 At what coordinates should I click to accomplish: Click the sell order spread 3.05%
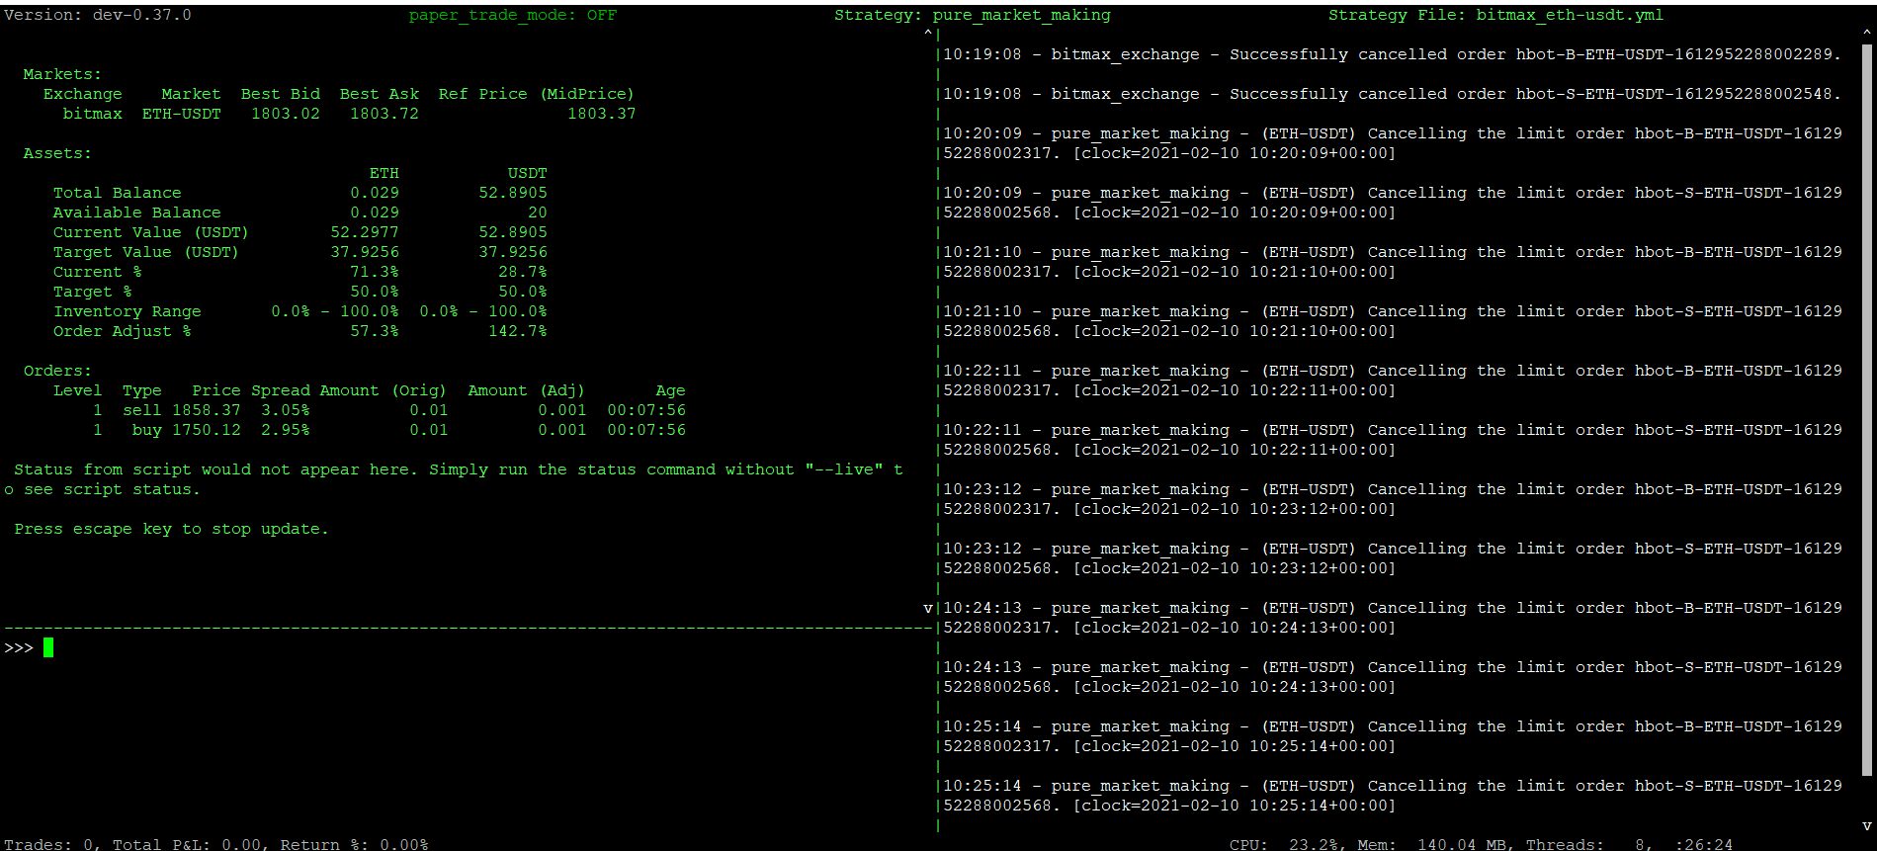(x=286, y=410)
